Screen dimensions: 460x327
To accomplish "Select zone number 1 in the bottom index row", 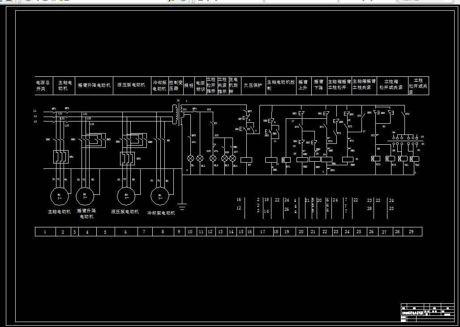I will tap(45, 232).
